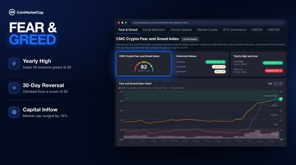
Task: Click the 82 index value in gauge
Action: 144,67
